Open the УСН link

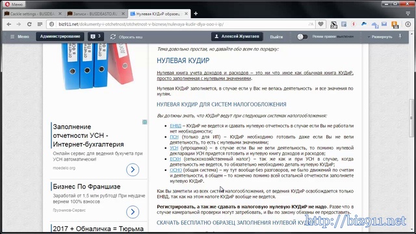[x=174, y=148]
